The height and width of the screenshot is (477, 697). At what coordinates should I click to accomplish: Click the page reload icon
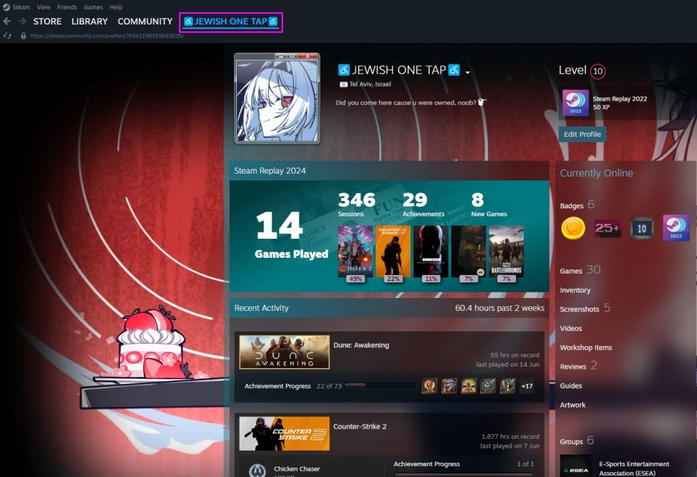[x=7, y=35]
